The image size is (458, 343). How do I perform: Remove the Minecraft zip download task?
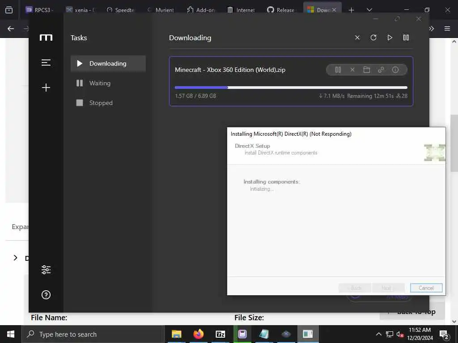352,70
